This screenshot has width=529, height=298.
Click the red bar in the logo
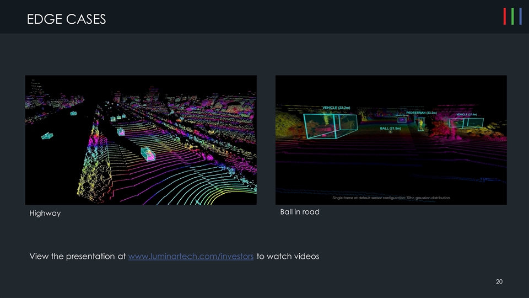(x=504, y=17)
